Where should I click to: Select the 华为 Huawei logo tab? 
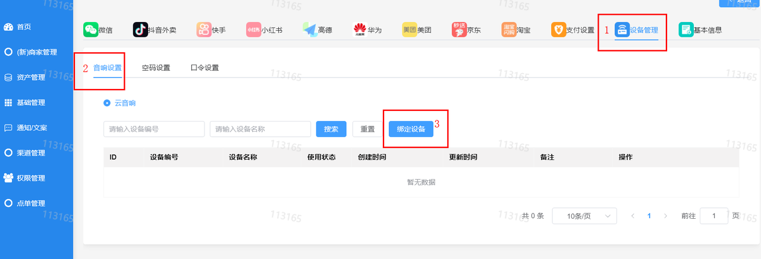coord(360,30)
